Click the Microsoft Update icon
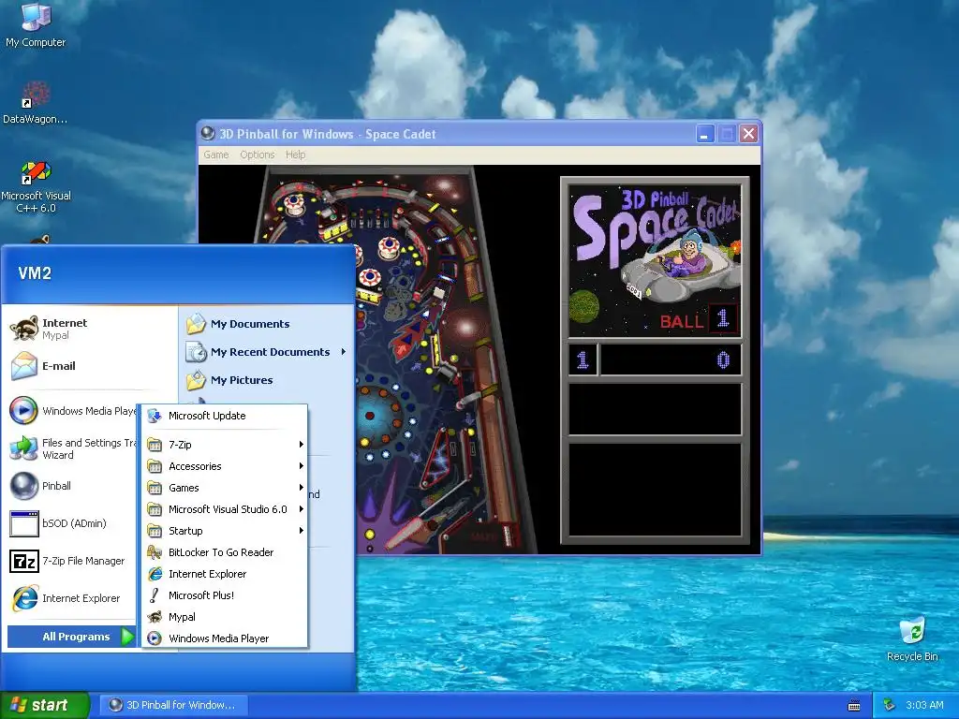This screenshot has height=719, width=959. tap(155, 416)
